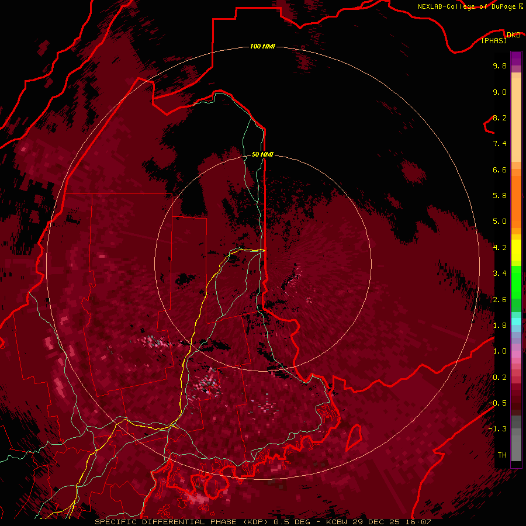Click the -1.3 legend value
Image resolution: width=526 pixels, height=526 pixels.
coord(497,429)
